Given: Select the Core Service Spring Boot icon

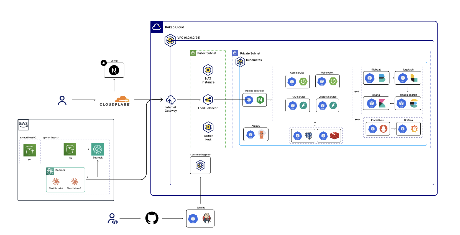Looking at the screenshot, I should tap(303, 81).
